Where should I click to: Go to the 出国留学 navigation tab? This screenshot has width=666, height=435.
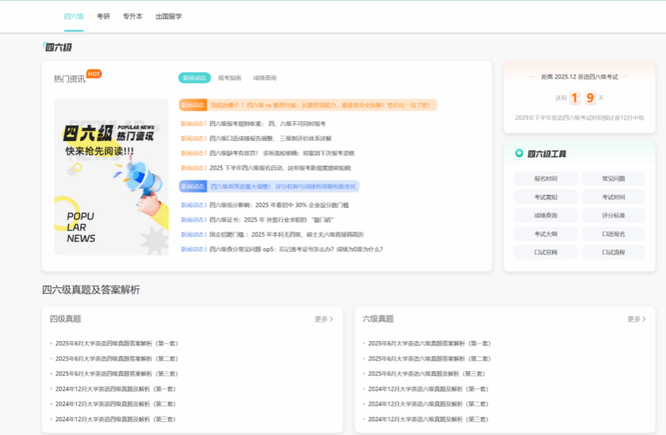point(169,16)
